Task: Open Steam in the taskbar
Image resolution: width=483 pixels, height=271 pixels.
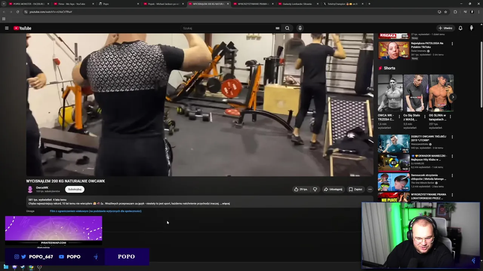Action: tap(23, 267)
